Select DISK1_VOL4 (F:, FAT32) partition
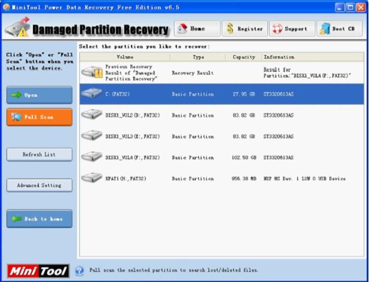Viewport: 369px width, 282px height. pos(222,158)
